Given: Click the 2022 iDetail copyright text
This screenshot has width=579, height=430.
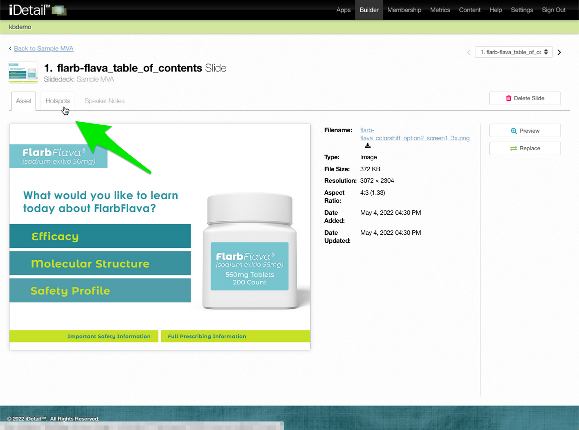Looking at the screenshot, I should 53,418.
